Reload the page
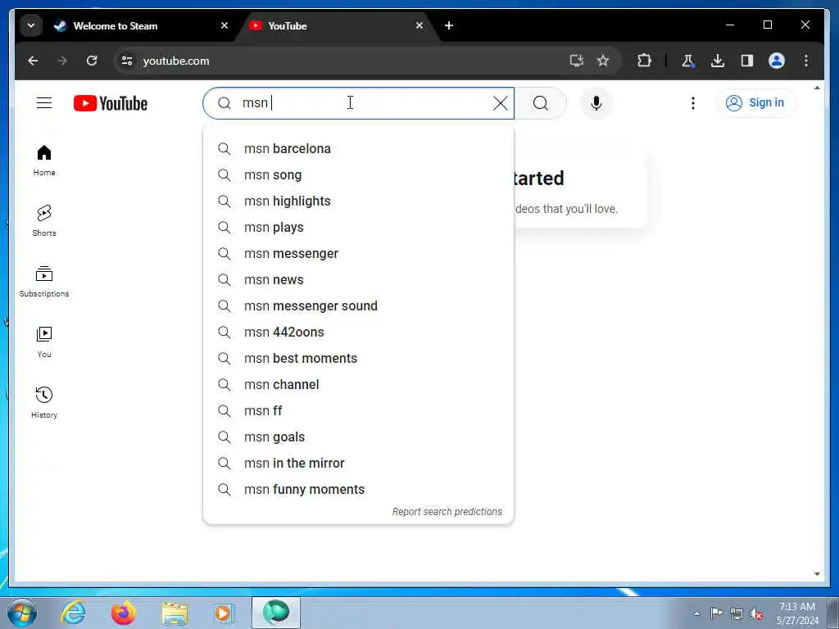 tap(92, 61)
